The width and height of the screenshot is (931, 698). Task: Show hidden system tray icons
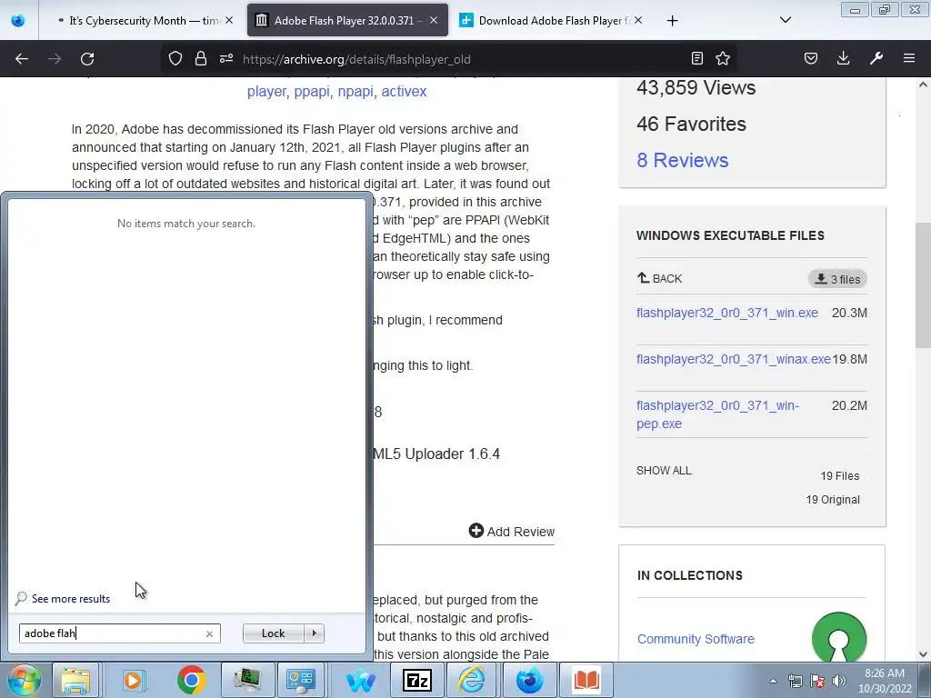pos(773,681)
